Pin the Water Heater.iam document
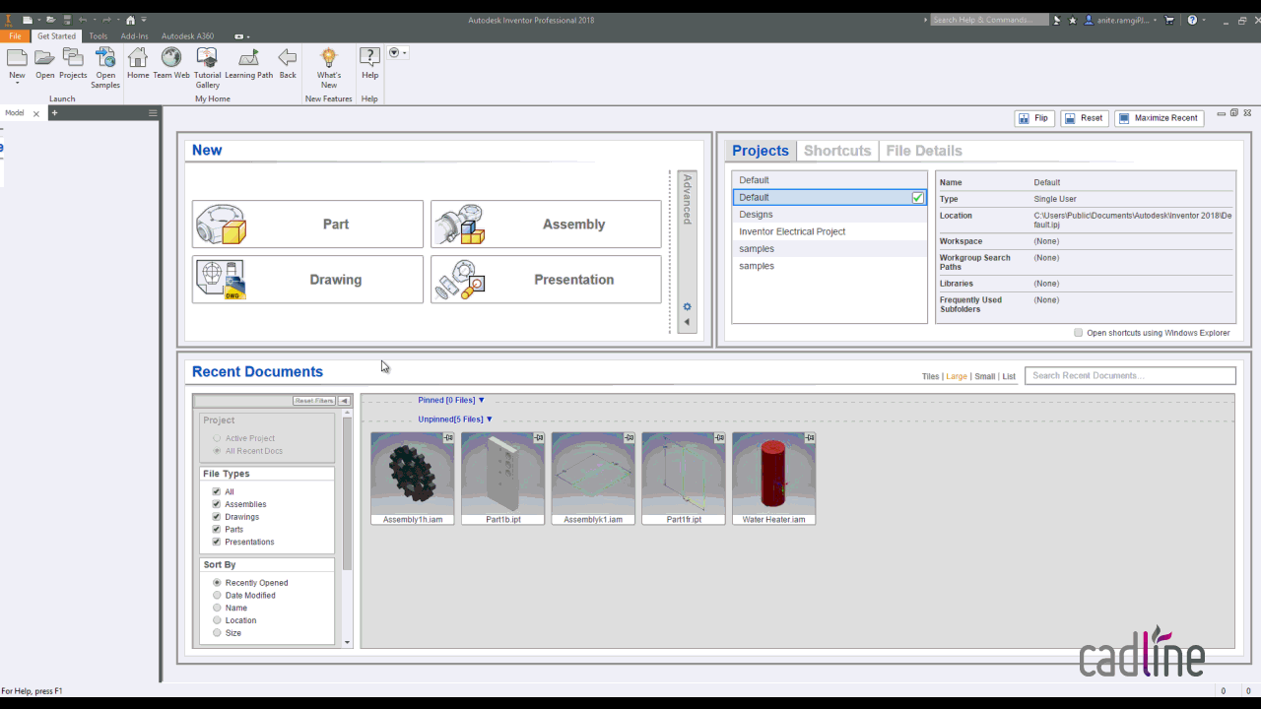 (810, 437)
